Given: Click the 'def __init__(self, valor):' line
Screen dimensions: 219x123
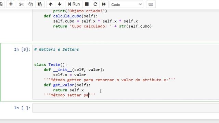Looking at the screenshot, I should 74,70.
